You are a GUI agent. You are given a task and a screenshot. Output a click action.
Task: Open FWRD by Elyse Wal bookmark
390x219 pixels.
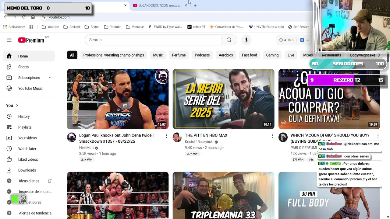[x=165, y=27]
